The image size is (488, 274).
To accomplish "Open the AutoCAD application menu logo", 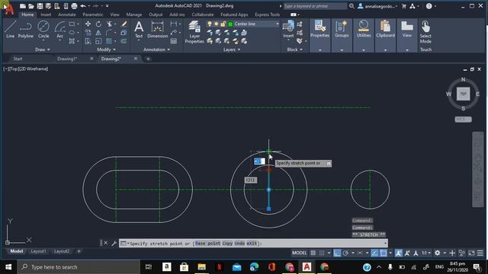I will click(x=9, y=9).
